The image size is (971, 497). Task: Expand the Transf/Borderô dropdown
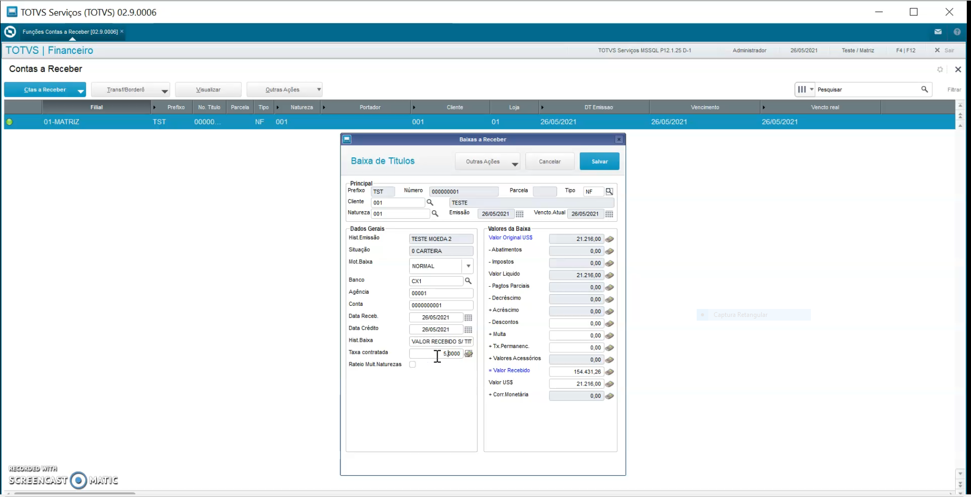point(164,91)
